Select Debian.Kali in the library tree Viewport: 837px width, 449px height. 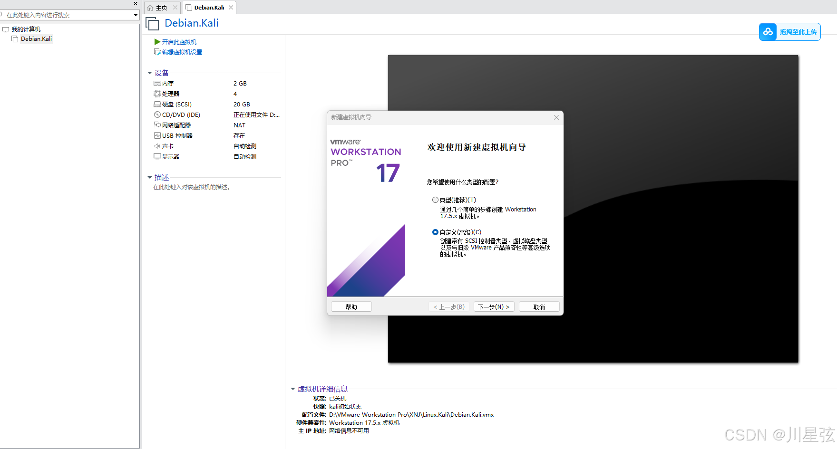click(x=36, y=39)
